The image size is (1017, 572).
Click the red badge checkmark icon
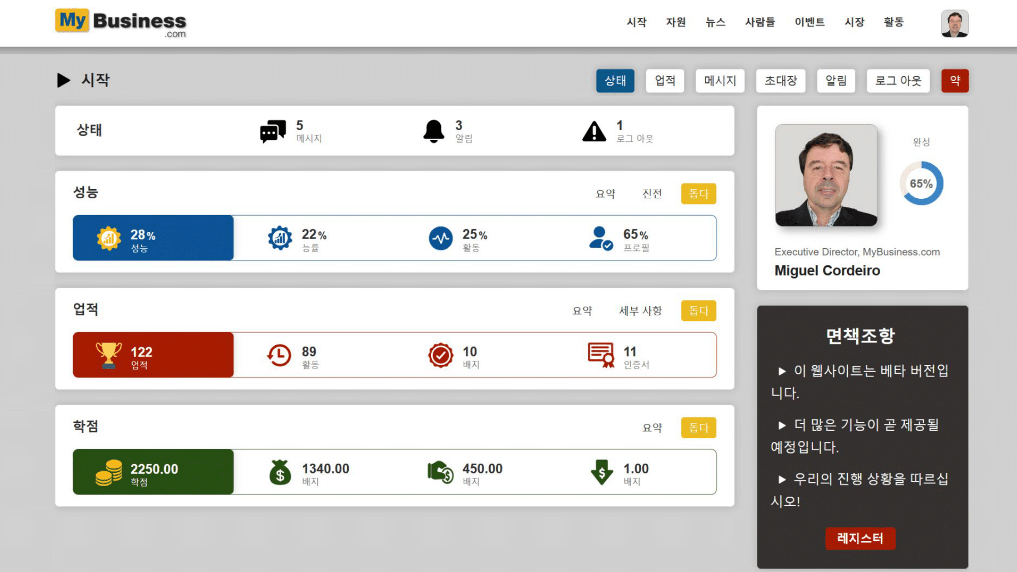pos(440,355)
